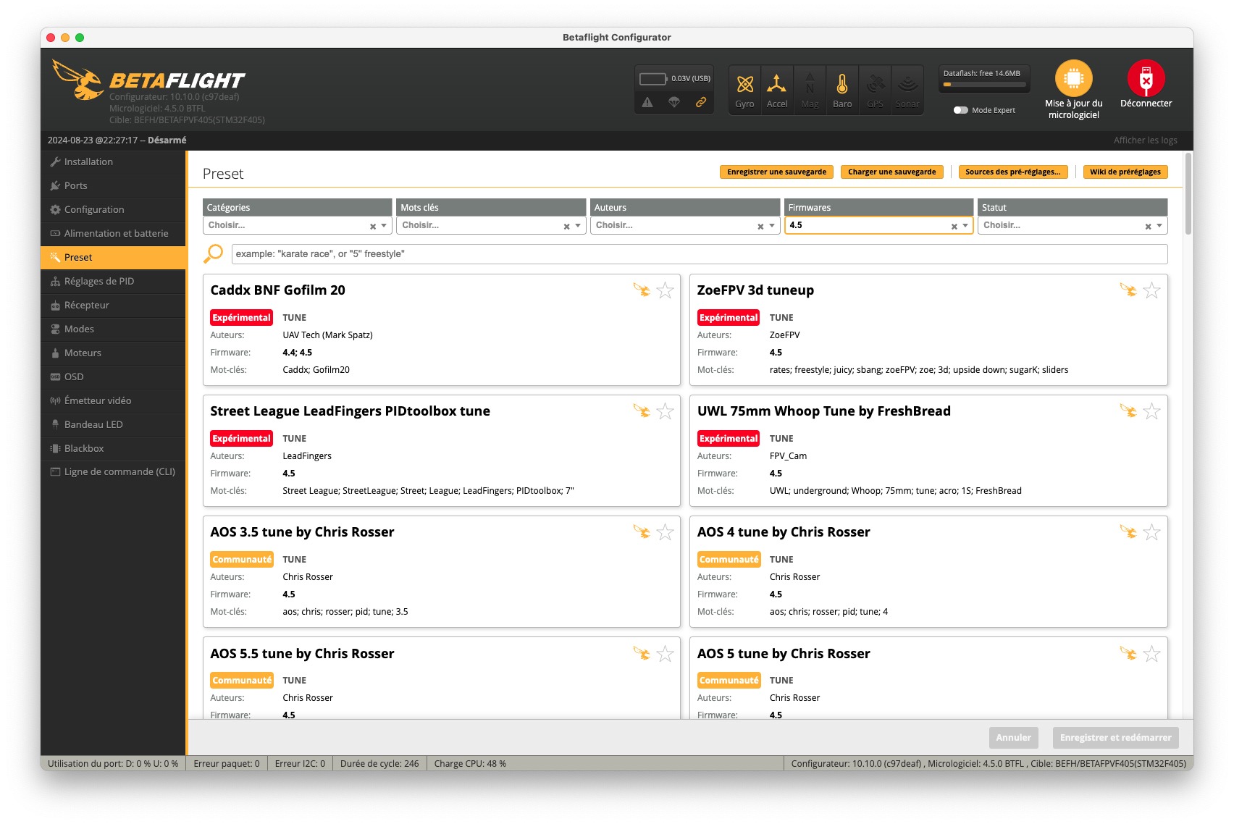This screenshot has height=824, width=1234.
Task: Click the search magnifier icon
Action: click(x=214, y=253)
